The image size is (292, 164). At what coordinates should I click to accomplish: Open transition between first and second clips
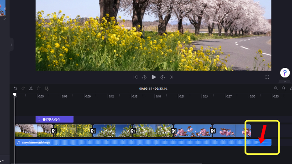tap(54, 131)
